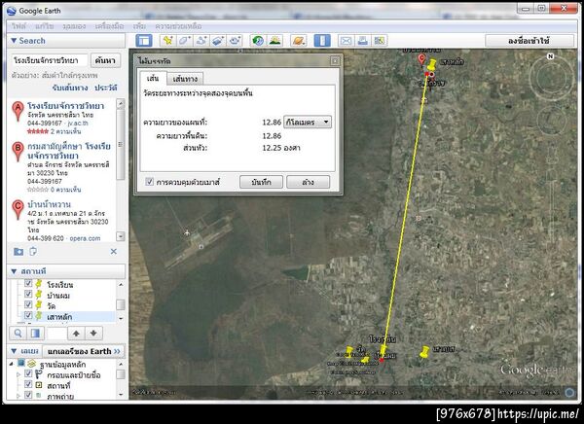
Task: Click the ลงชื่อเข้าใช้ sign-in button
Action: pyautogui.click(x=529, y=41)
